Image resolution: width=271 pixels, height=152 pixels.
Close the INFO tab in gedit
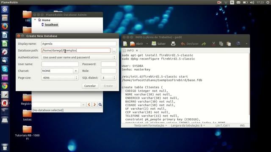coord(137,50)
